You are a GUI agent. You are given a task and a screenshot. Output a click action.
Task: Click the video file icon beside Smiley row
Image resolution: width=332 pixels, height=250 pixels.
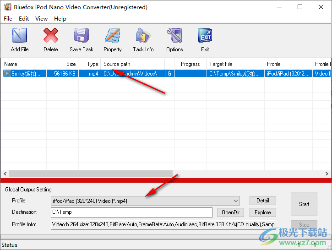pos(7,73)
